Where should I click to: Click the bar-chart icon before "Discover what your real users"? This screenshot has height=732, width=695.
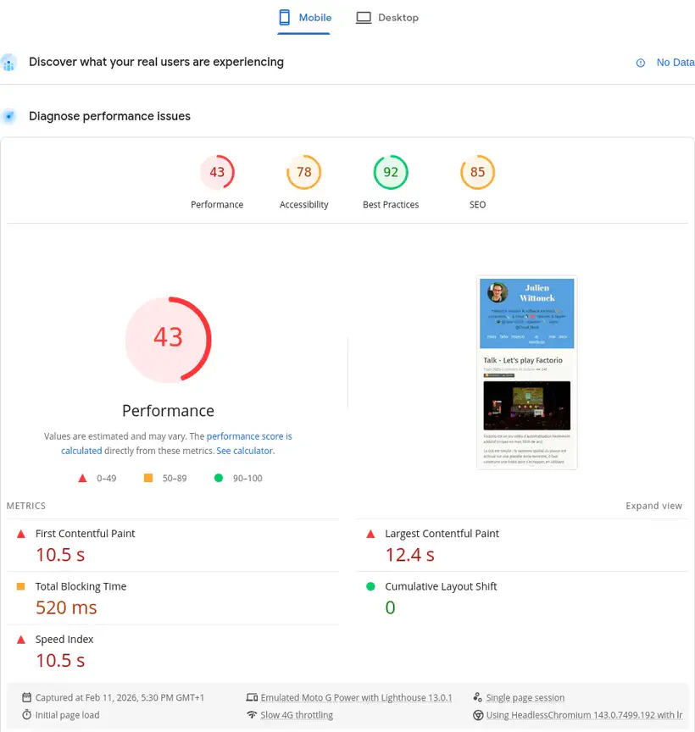(x=9, y=62)
